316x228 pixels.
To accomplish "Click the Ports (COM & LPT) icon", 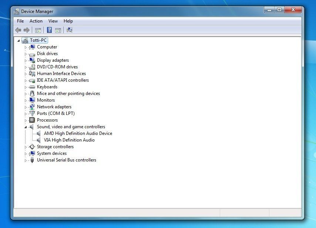I will 32,113.
